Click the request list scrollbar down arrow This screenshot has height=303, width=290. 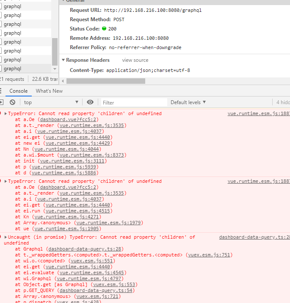55,69
